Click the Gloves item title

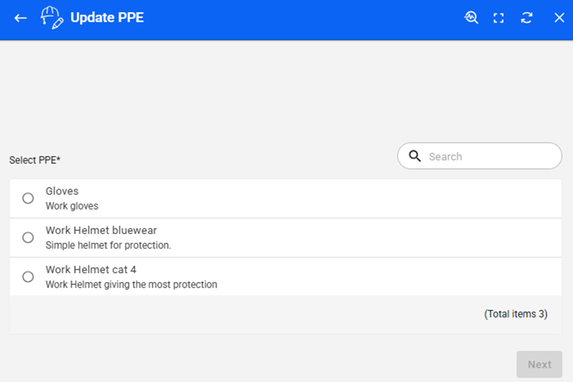[x=62, y=191]
